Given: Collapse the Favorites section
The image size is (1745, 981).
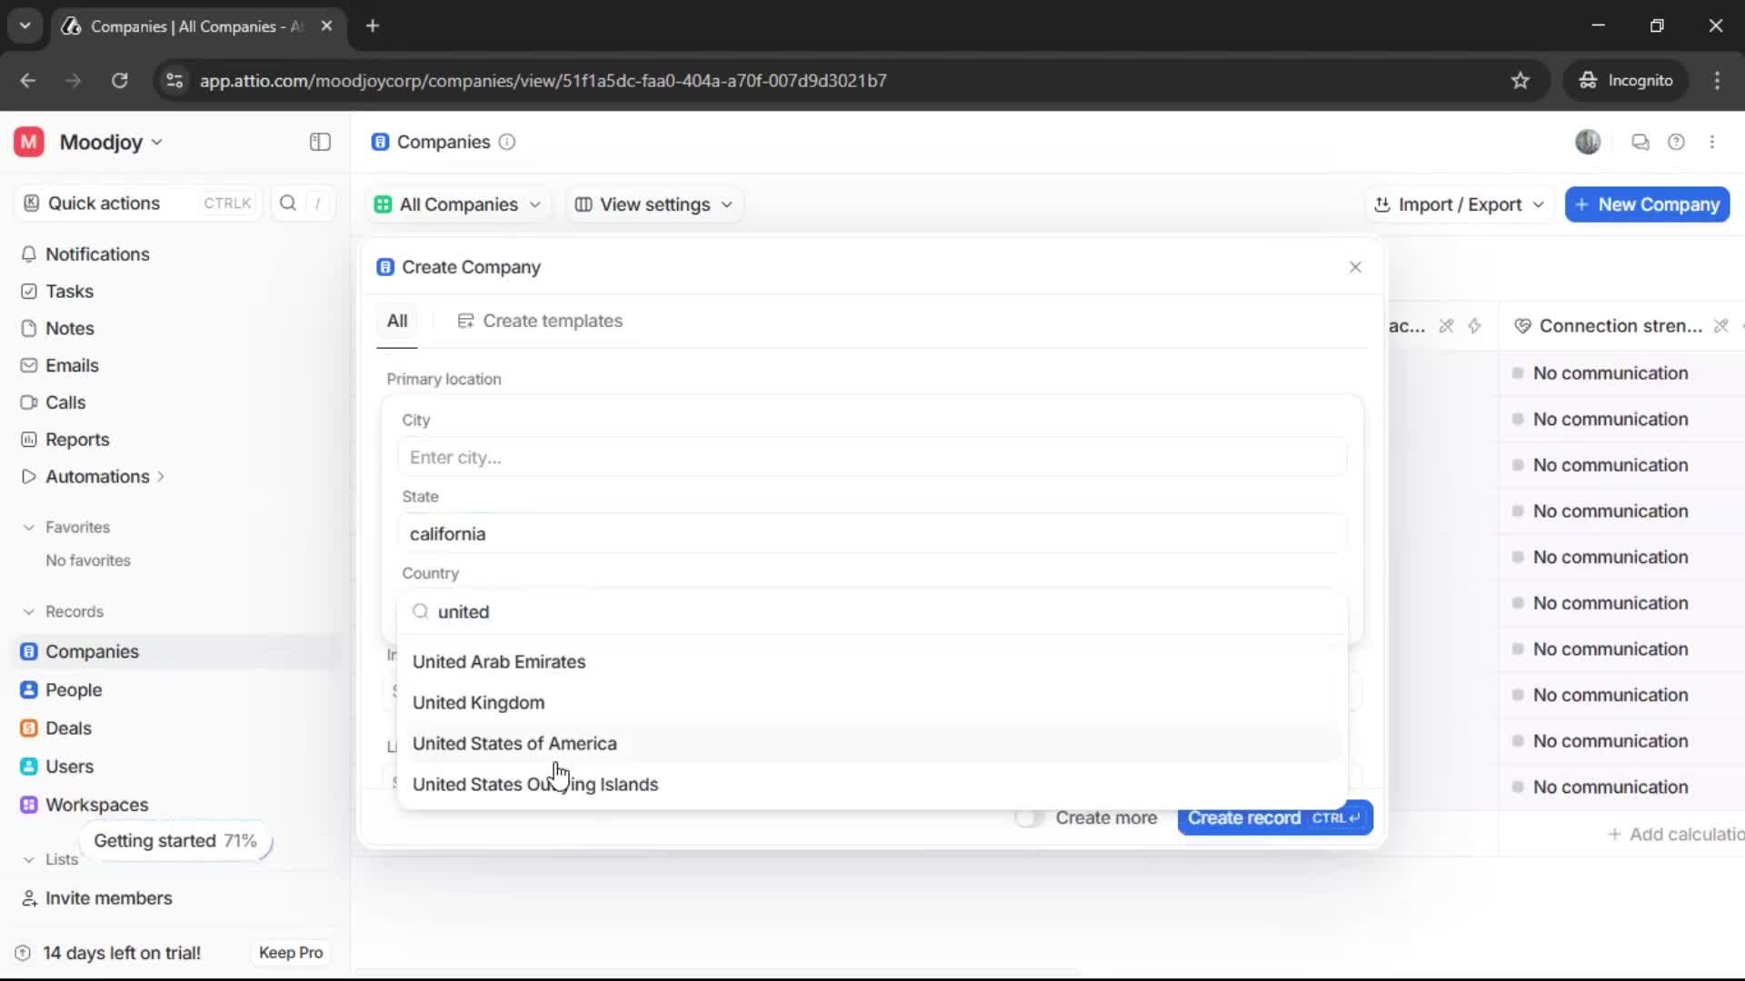Looking at the screenshot, I should point(30,527).
